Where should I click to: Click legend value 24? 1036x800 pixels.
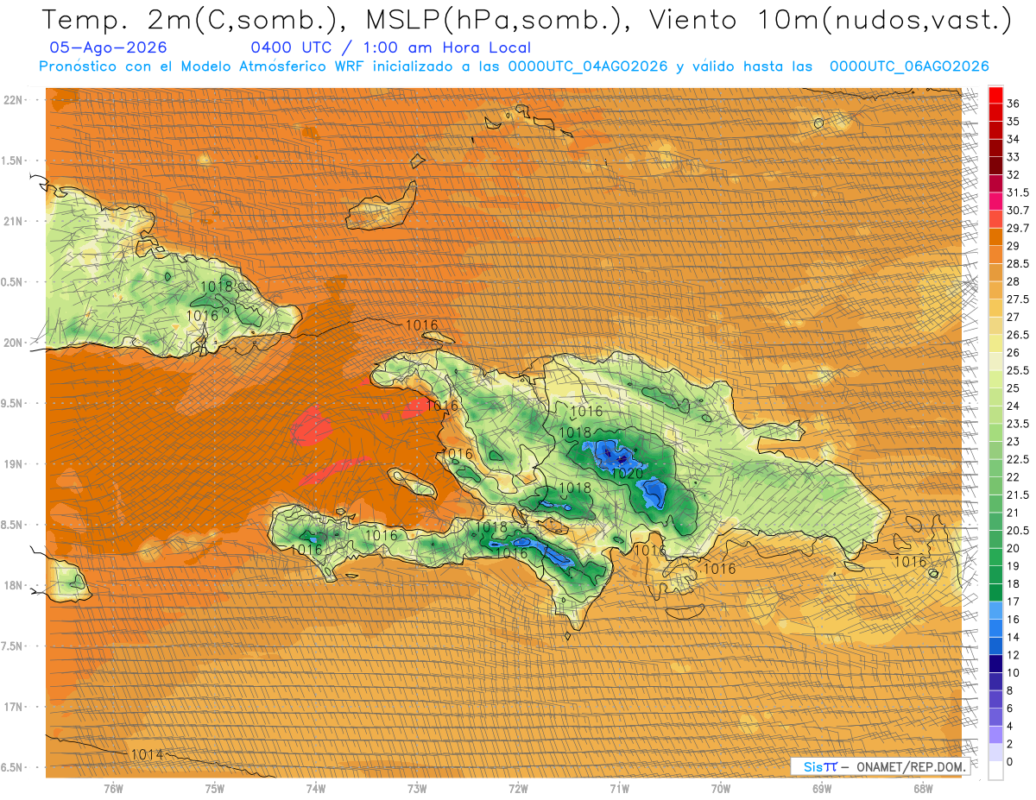pyautogui.click(x=1013, y=406)
